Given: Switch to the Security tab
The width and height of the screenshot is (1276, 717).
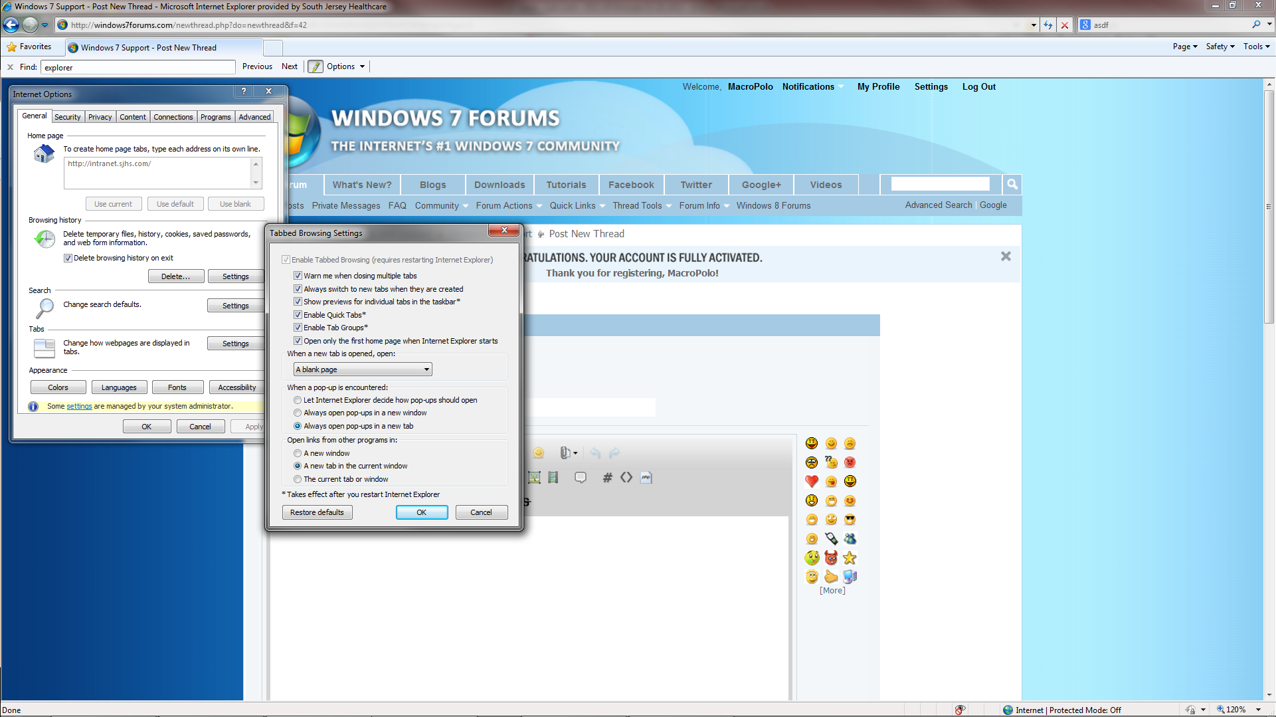Looking at the screenshot, I should (x=67, y=117).
